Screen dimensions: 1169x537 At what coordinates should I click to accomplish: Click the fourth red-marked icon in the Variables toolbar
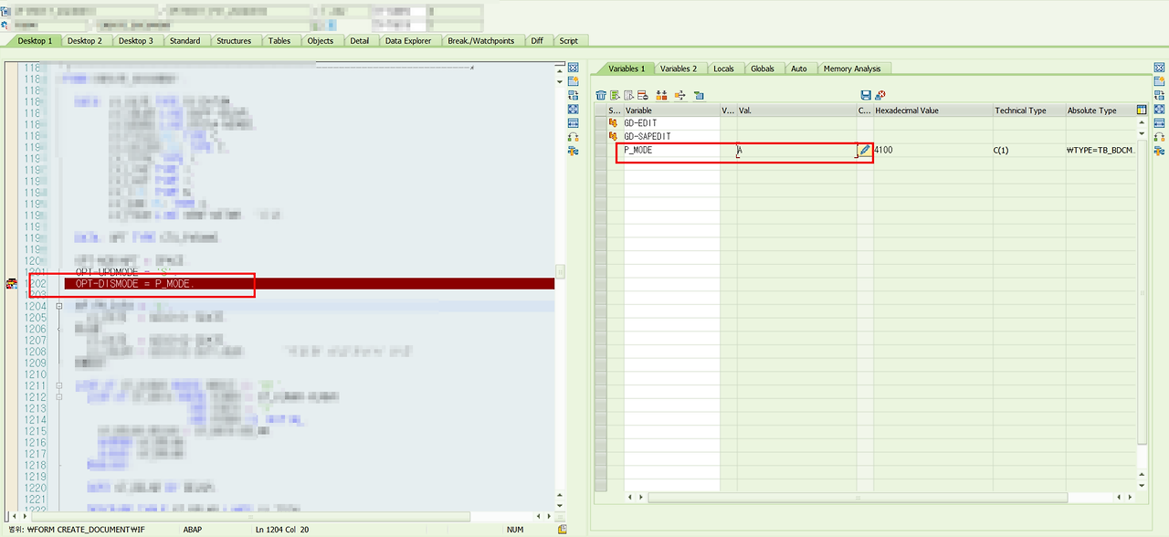pos(642,95)
